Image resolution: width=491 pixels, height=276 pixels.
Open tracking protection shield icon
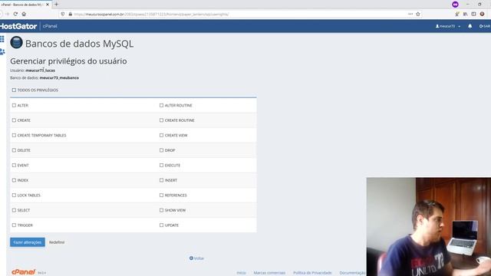coord(63,14)
